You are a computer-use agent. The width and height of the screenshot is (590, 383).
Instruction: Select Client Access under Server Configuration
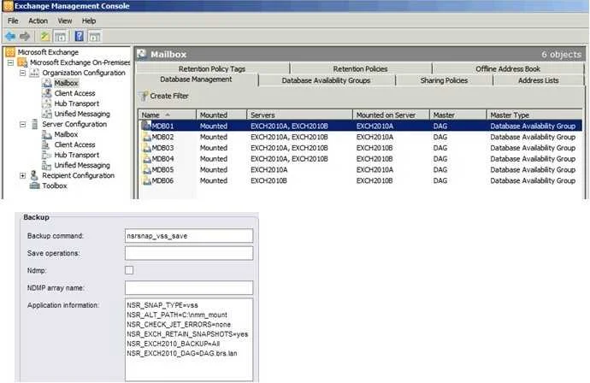pyautogui.click(x=74, y=144)
